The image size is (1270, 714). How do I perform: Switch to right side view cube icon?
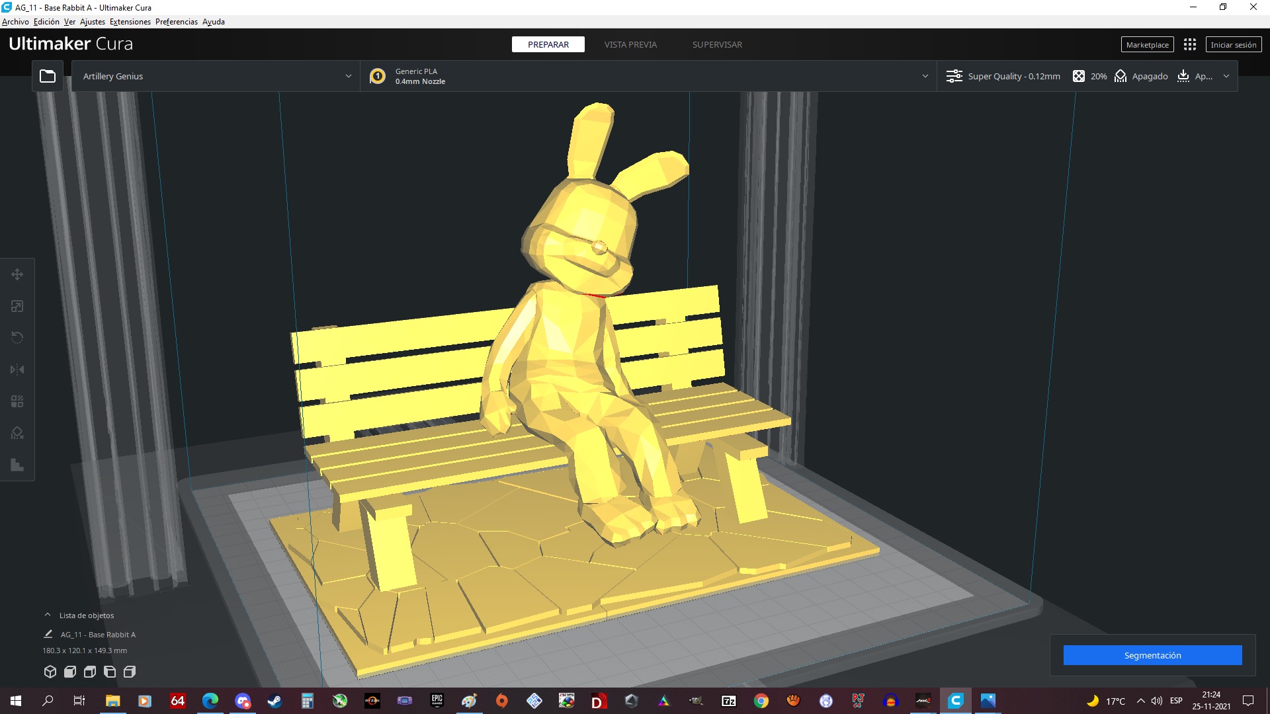click(130, 672)
